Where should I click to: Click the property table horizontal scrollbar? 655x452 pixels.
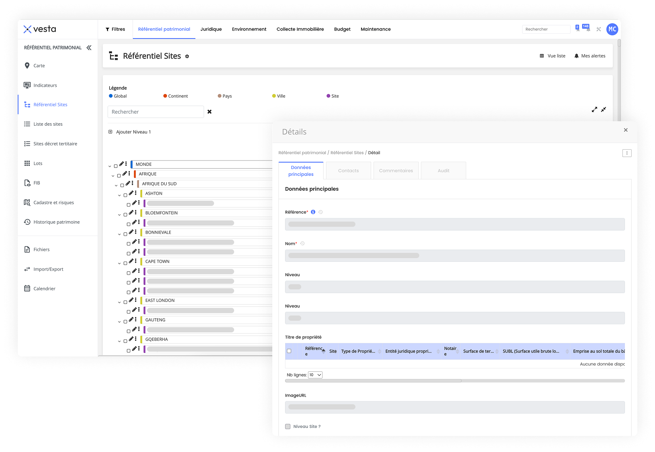pos(373,381)
